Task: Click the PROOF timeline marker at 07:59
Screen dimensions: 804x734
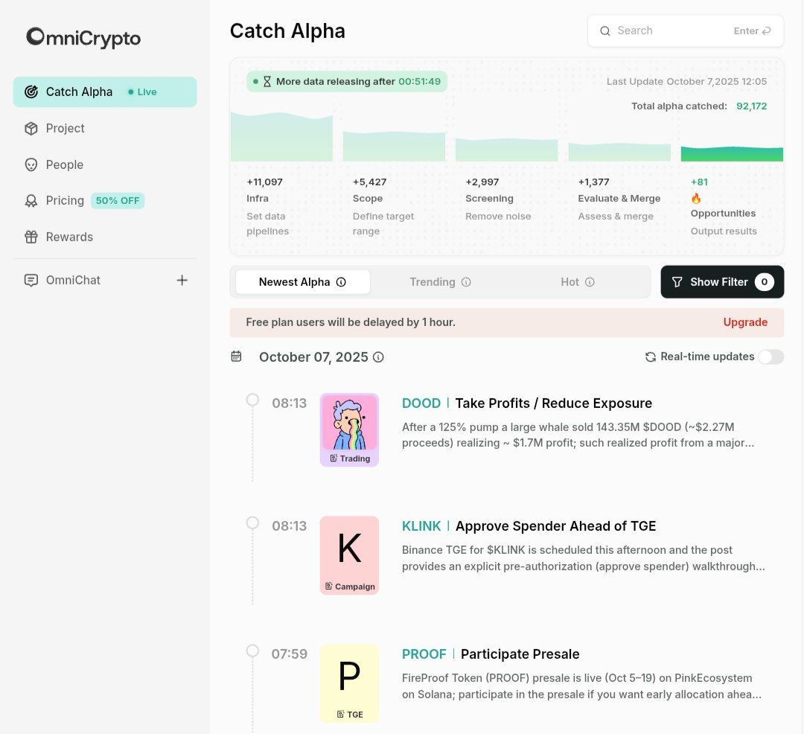Action: 252,651
